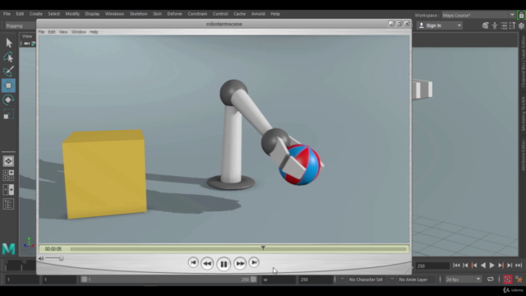Show the Channel Box icon

coord(521,25)
